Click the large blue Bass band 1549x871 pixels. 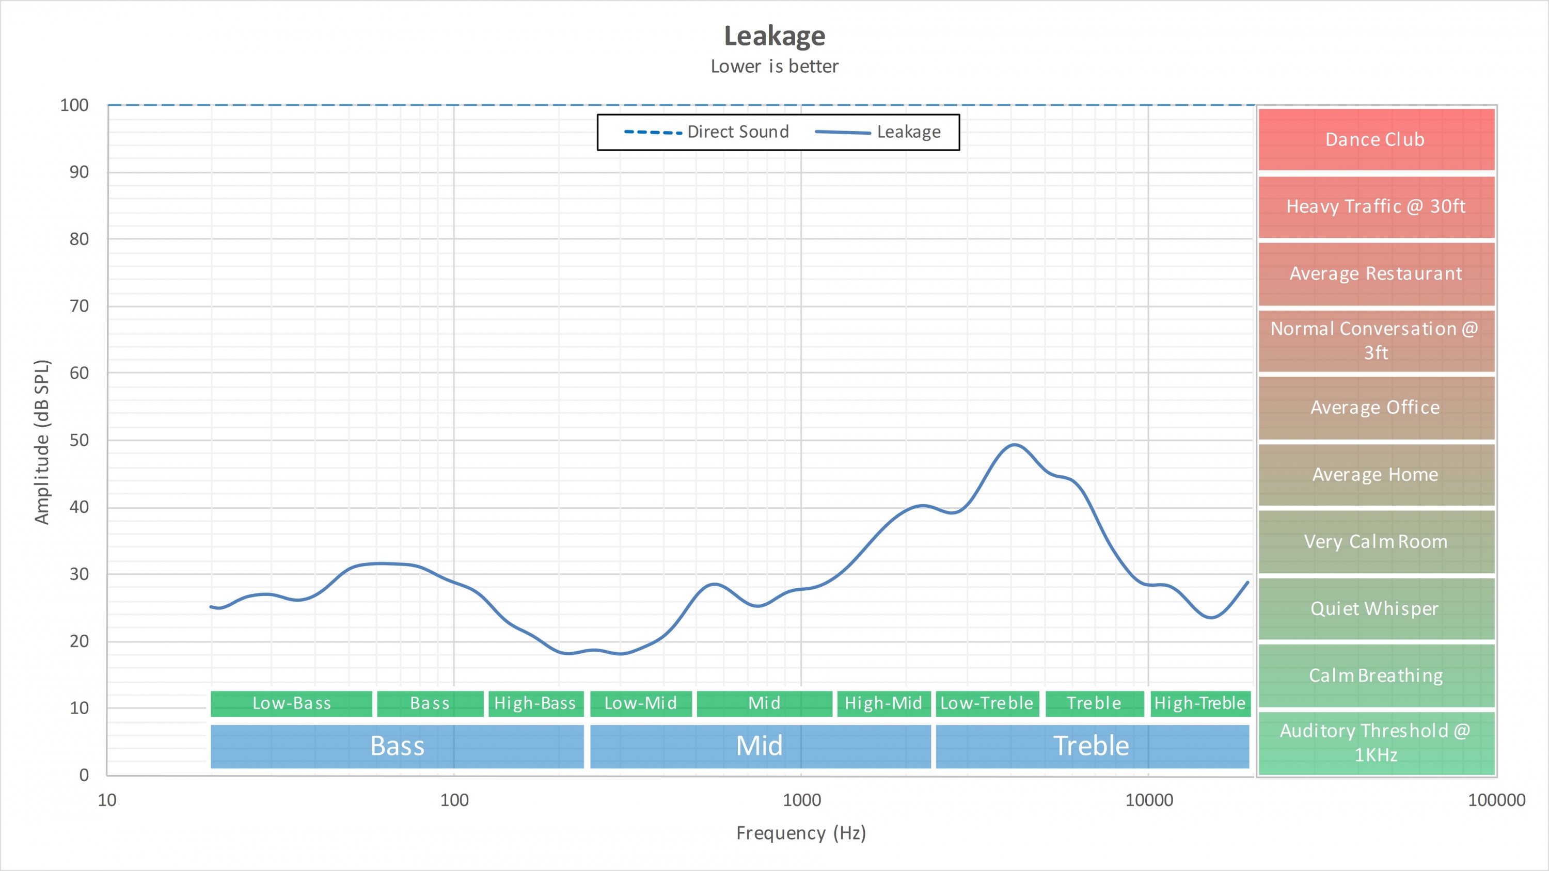point(397,746)
